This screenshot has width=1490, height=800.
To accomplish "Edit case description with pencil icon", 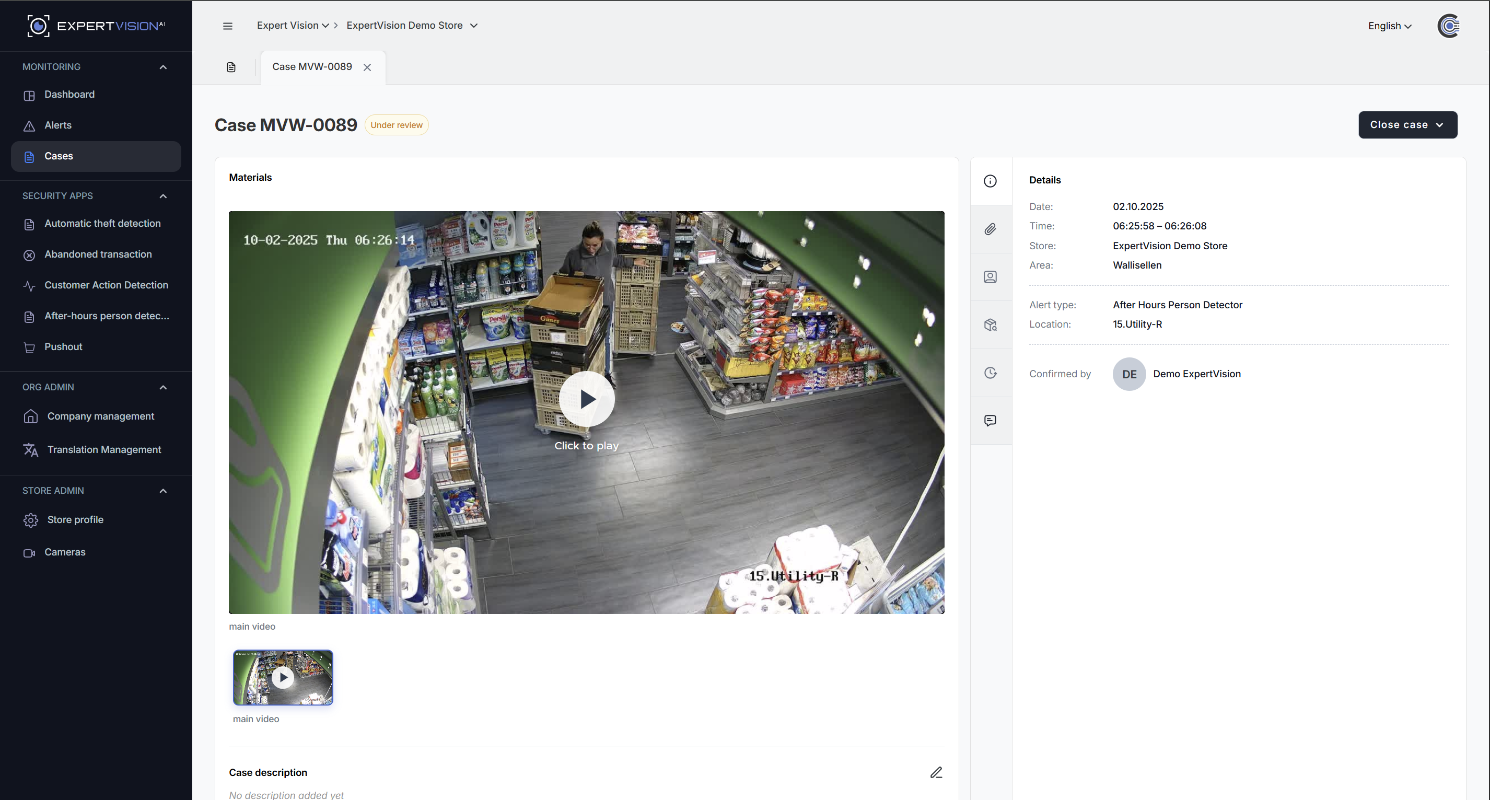I will [x=936, y=772].
